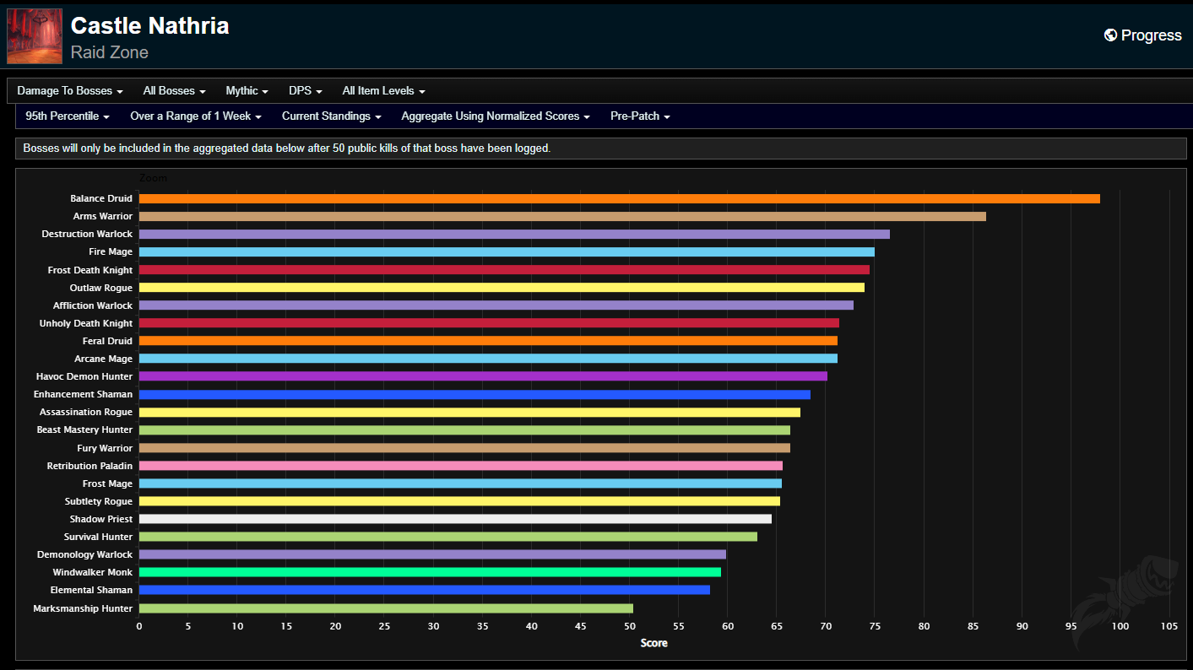Image resolution: width=1193 pixels, height=670 pixels.
Task: Click the Survival Hunter label
Action: tap(98, 537)
